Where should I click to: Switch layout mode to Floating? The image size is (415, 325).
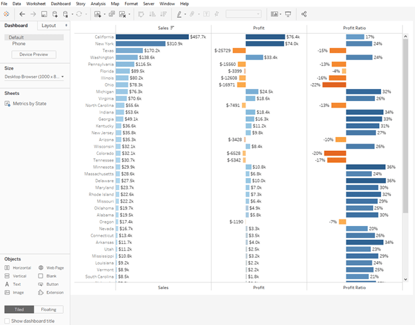point(49,309)
